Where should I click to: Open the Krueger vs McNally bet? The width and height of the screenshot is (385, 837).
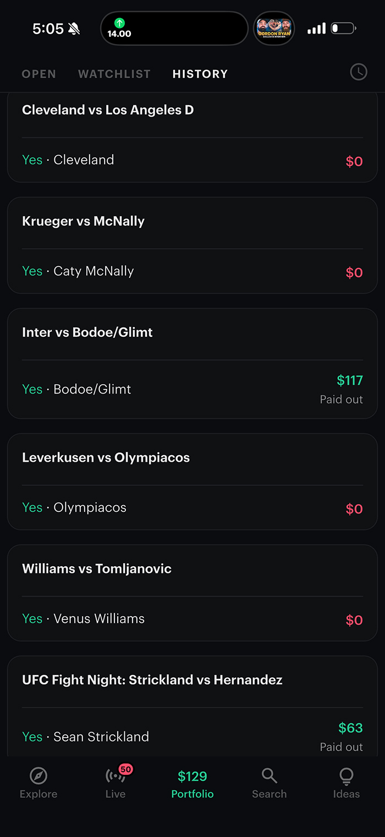tap(192, 245)
